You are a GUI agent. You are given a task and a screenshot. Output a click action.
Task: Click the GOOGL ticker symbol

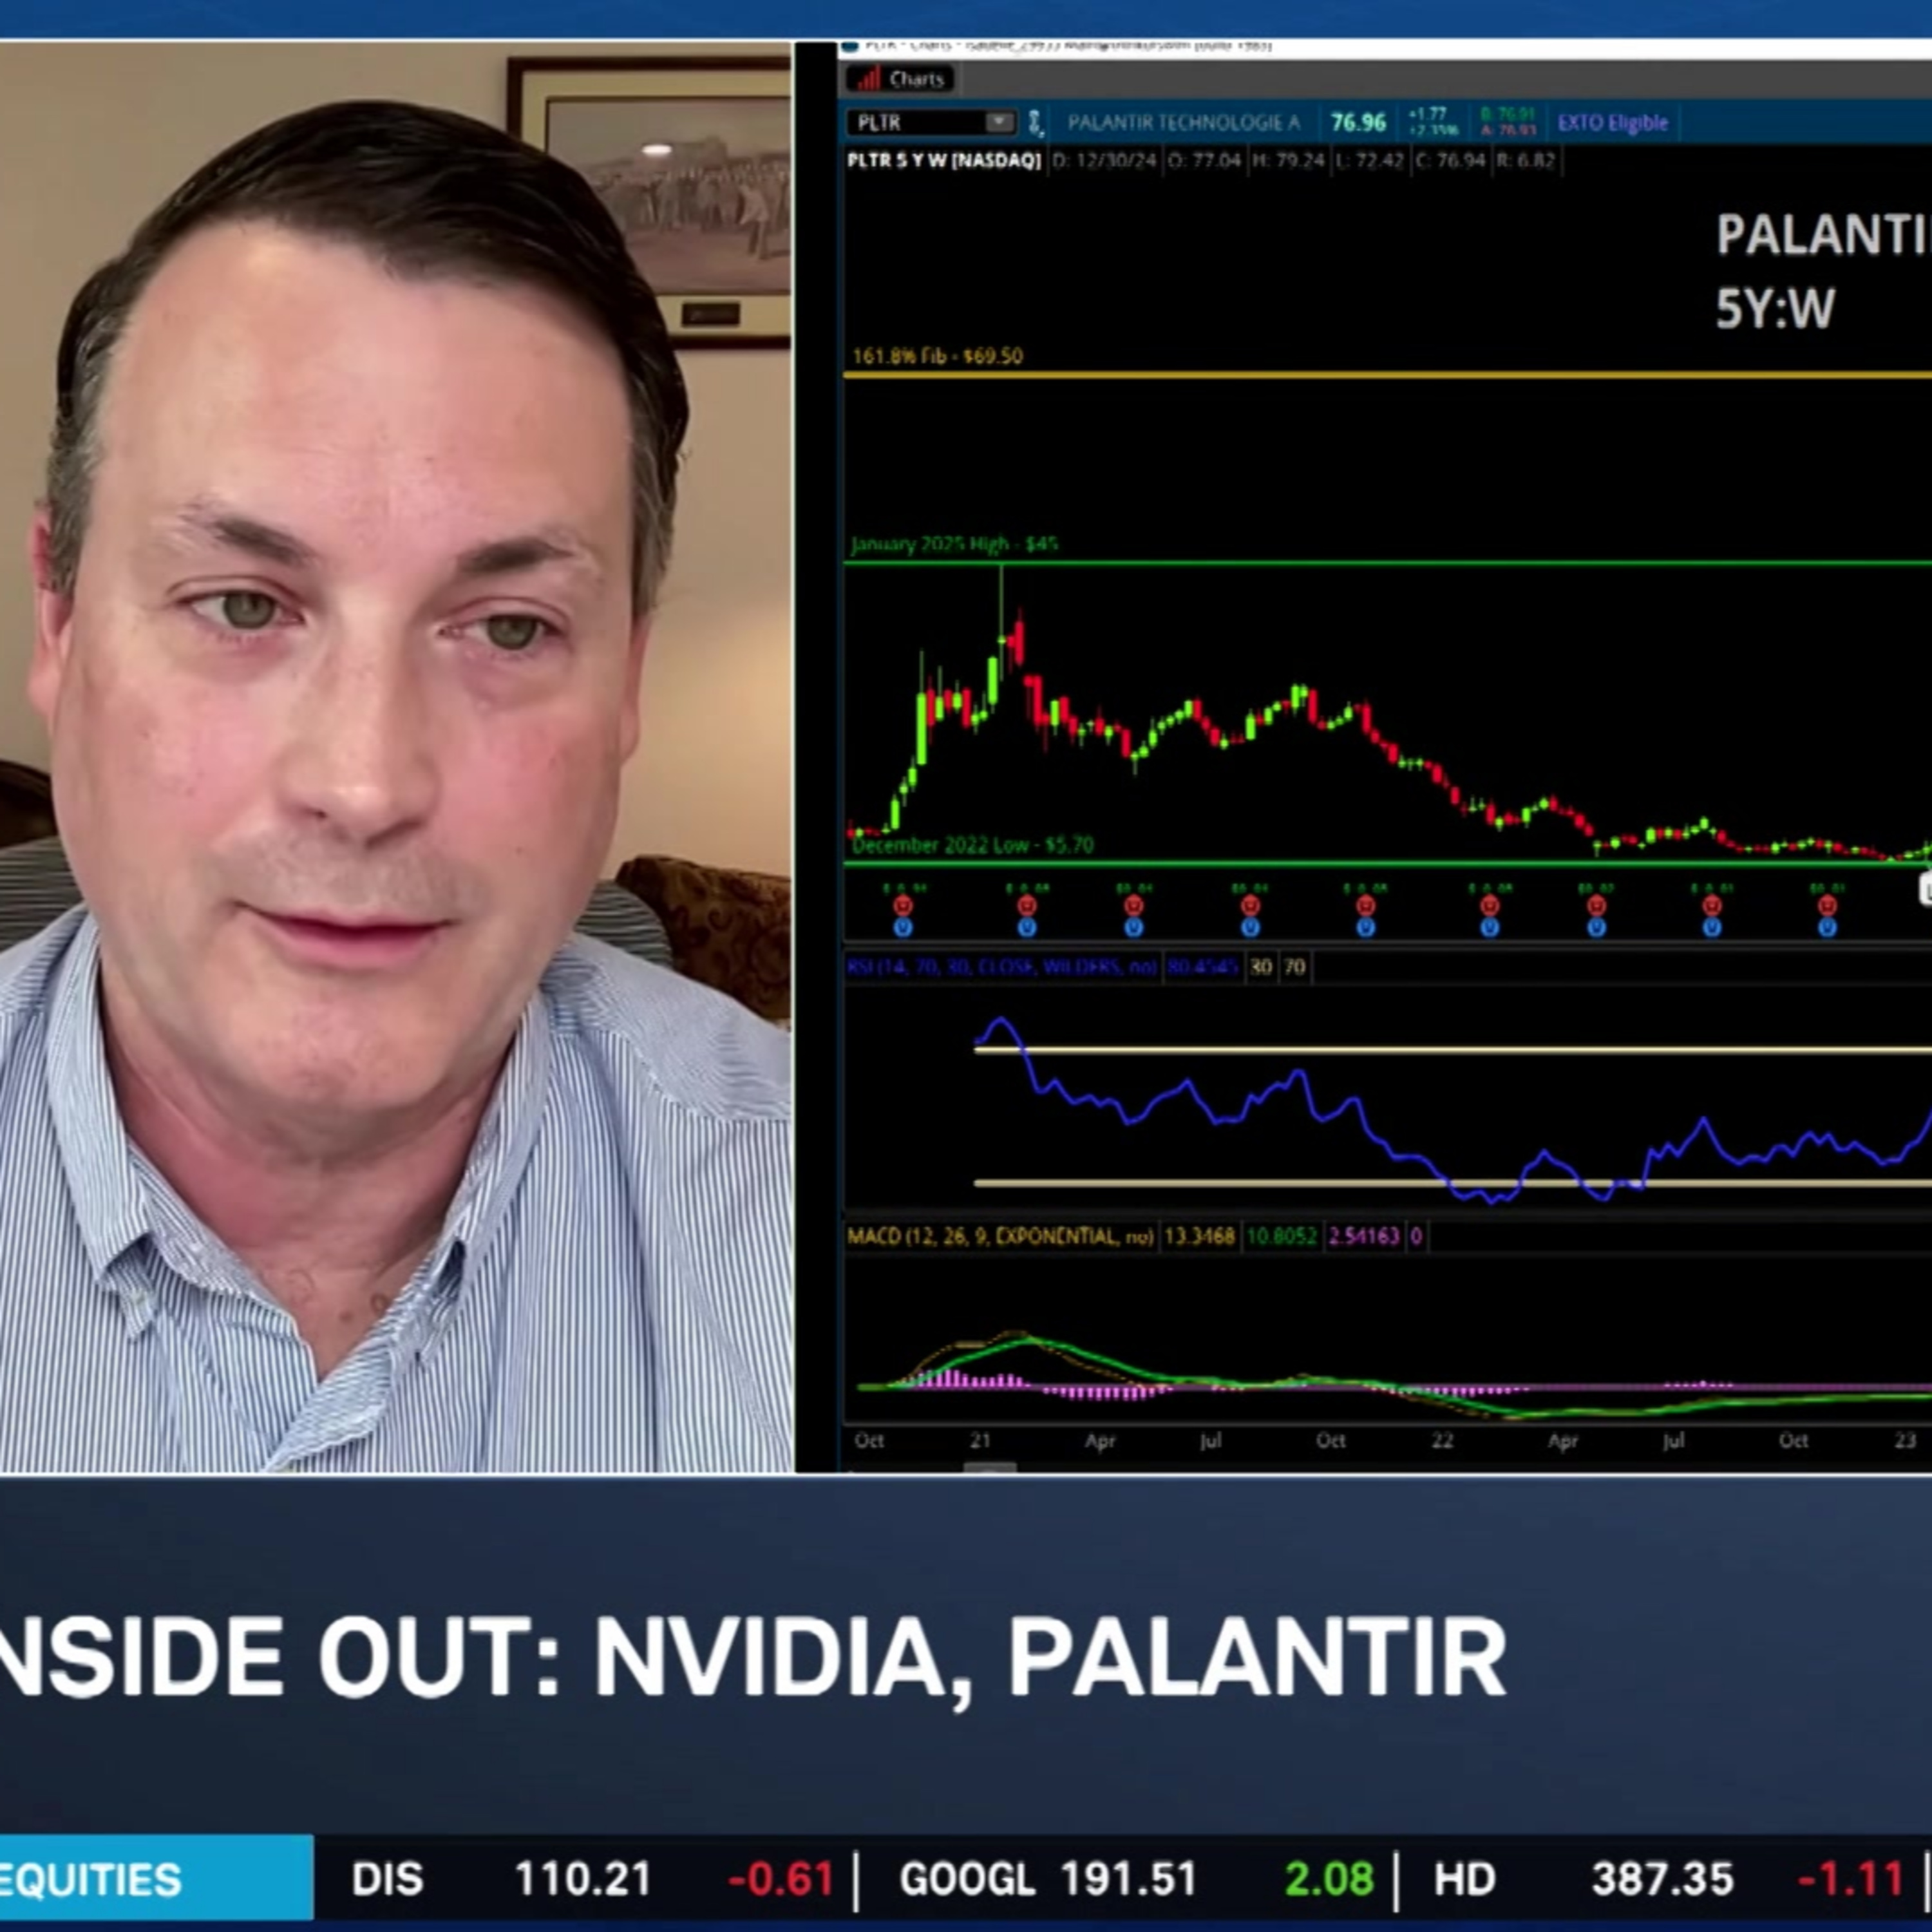tap(967, 1880)
